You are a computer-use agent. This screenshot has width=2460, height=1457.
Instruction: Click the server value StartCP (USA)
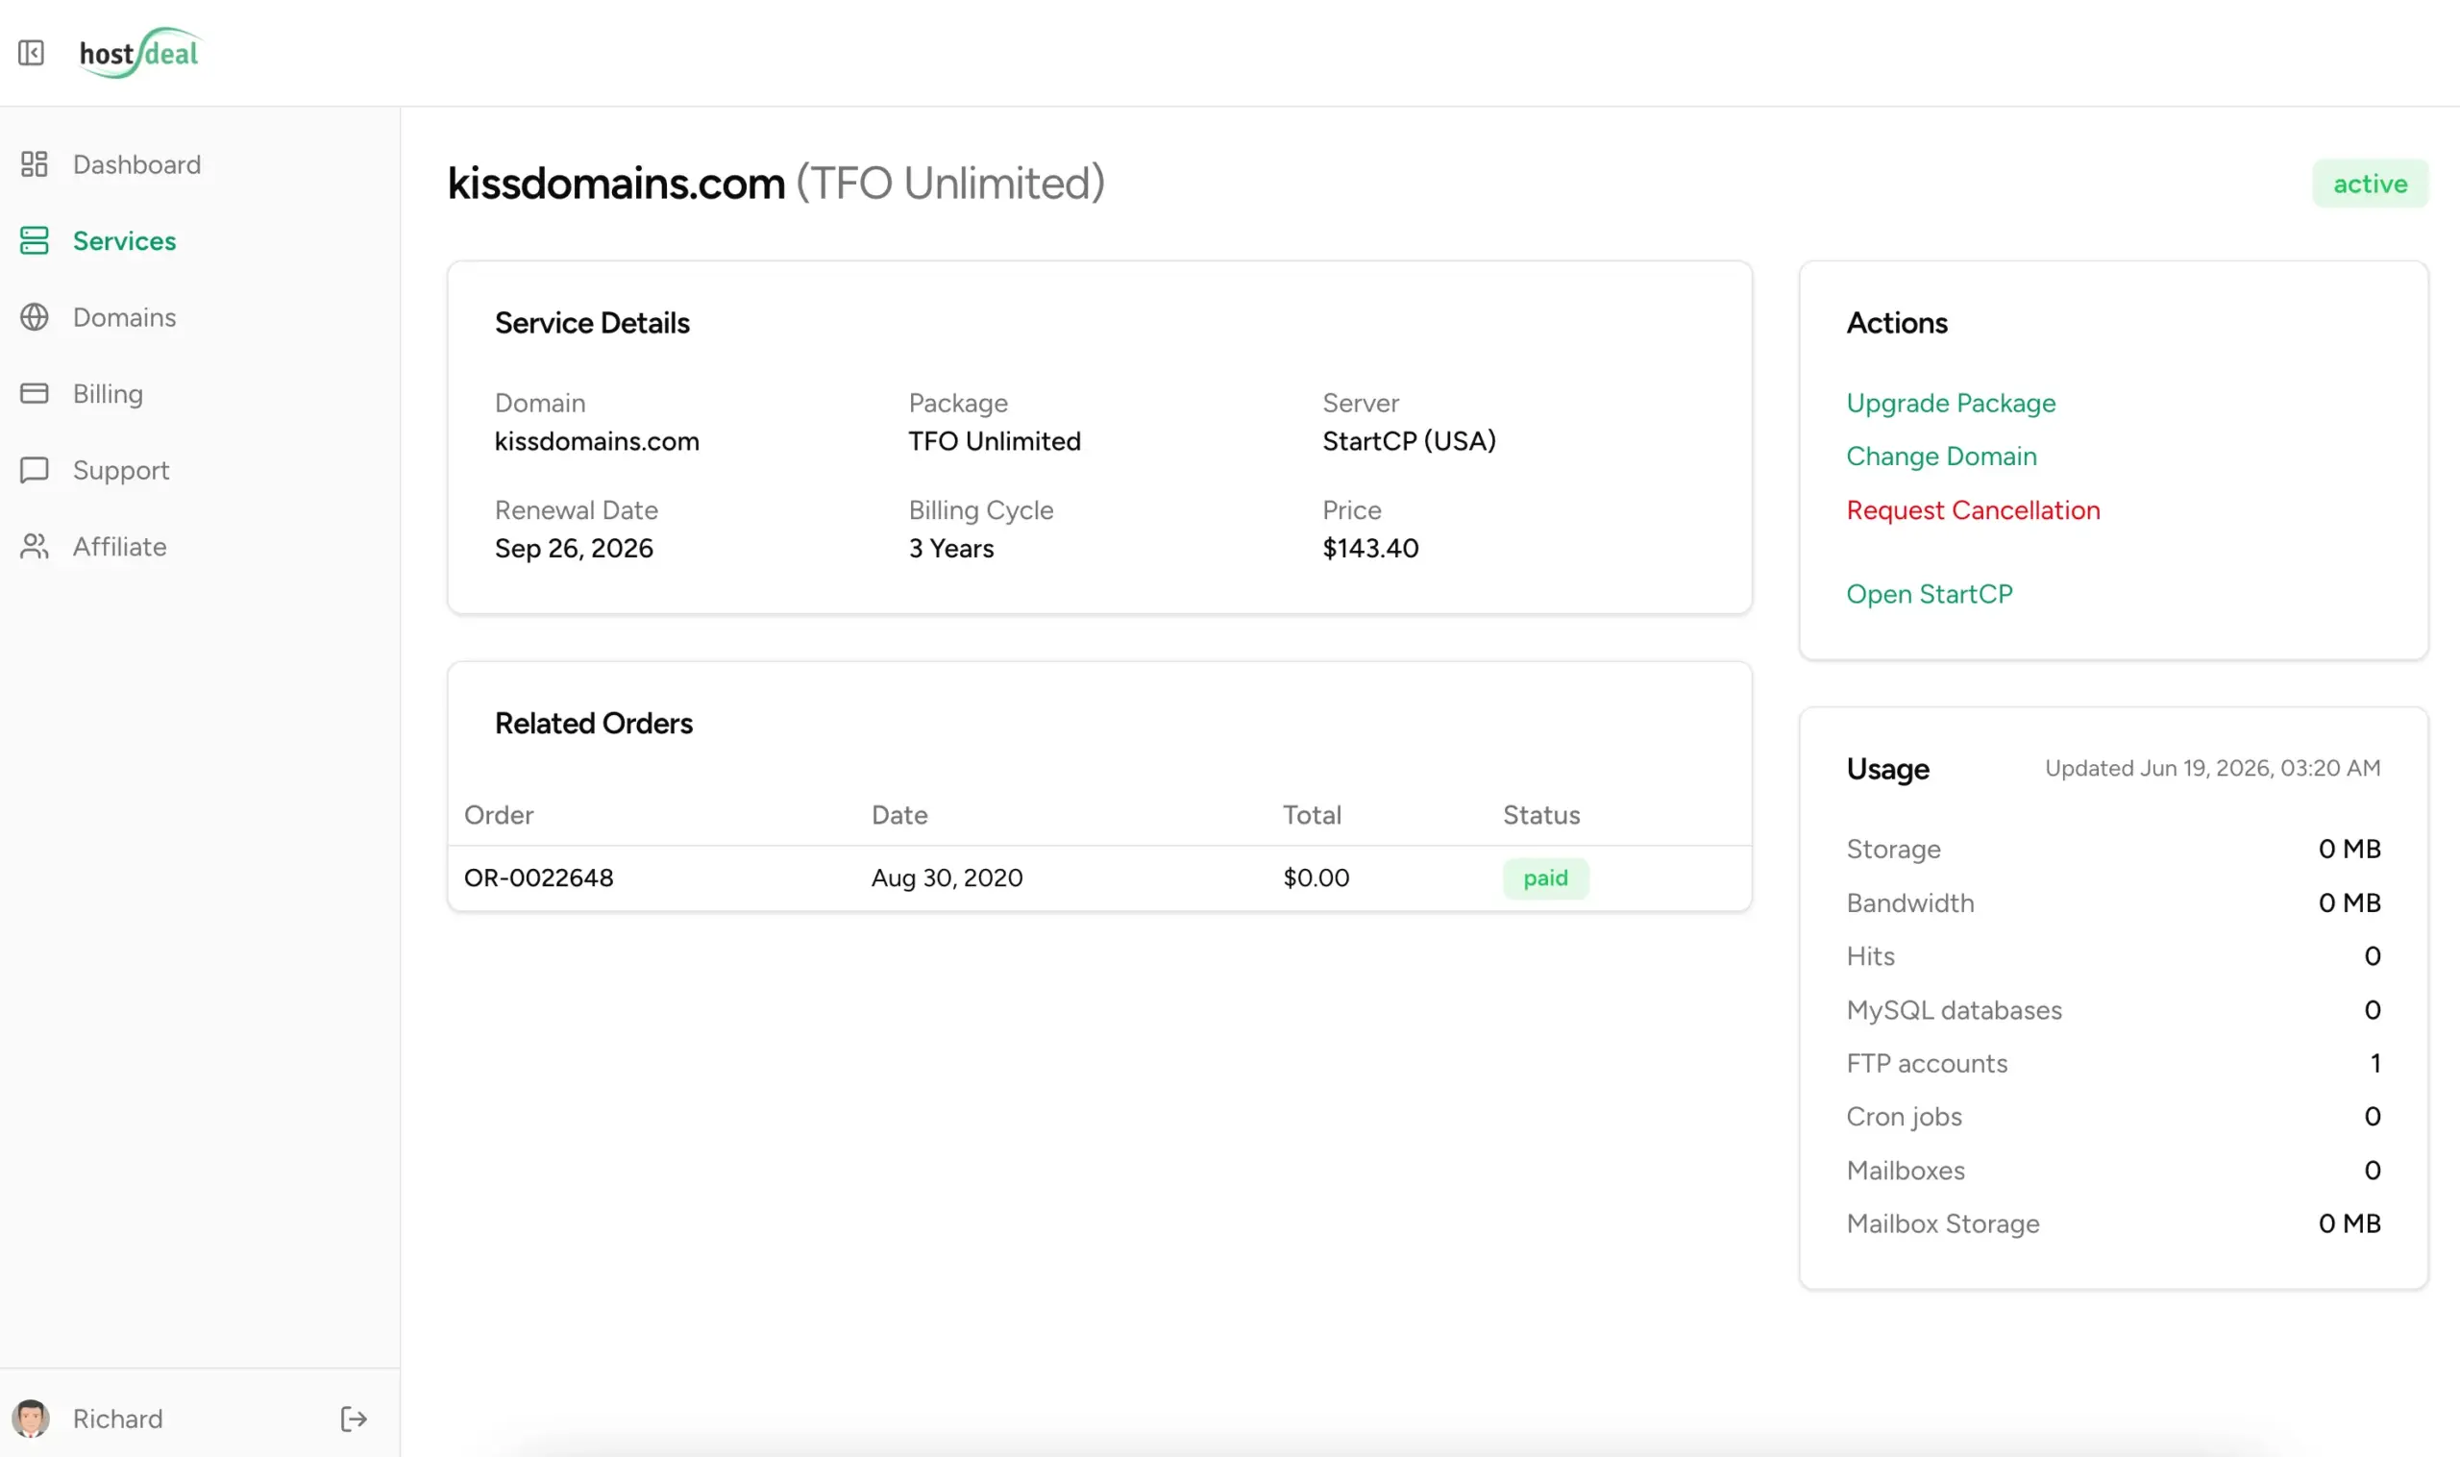1409,442
